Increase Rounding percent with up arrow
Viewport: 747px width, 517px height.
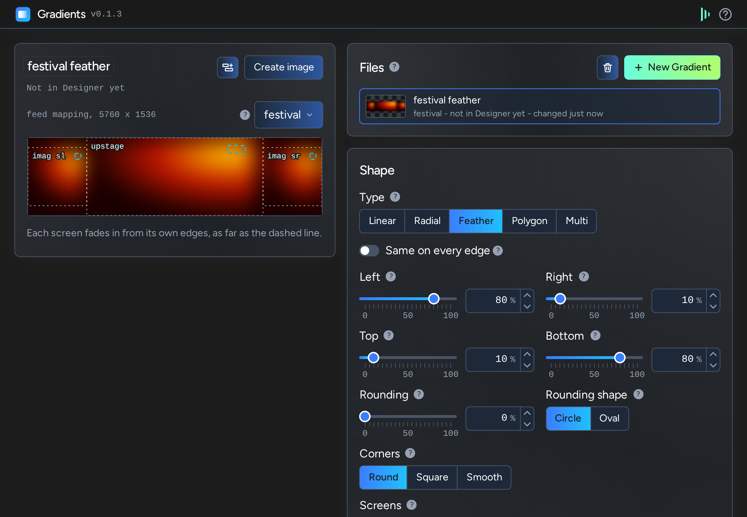[x=527, y=413]
